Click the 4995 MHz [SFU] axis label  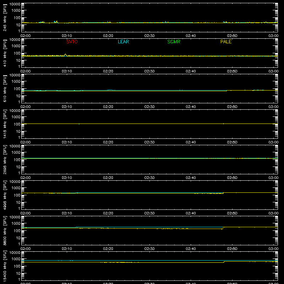click(x=5, y=195)
